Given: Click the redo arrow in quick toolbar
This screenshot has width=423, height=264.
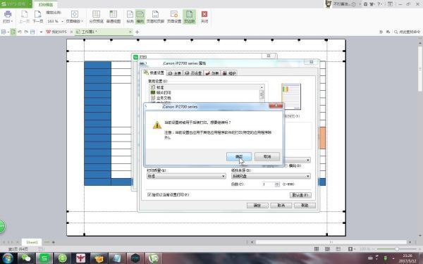Looking at the screenshot, I should [26, 32].
